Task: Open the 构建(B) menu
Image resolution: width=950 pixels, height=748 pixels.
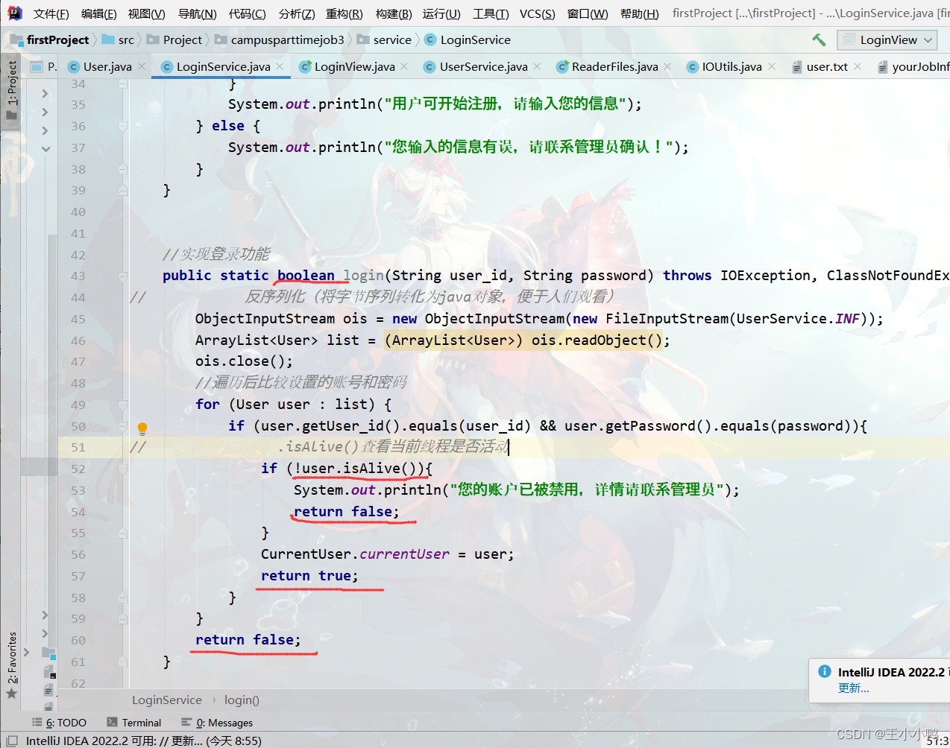Action: click(394, 13)
